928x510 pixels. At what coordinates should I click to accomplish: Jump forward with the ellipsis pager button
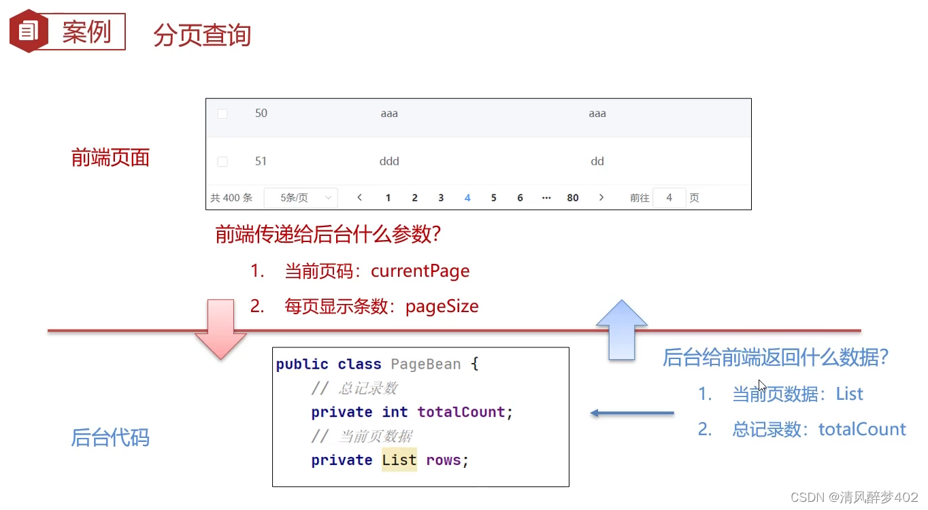[546, 198]
